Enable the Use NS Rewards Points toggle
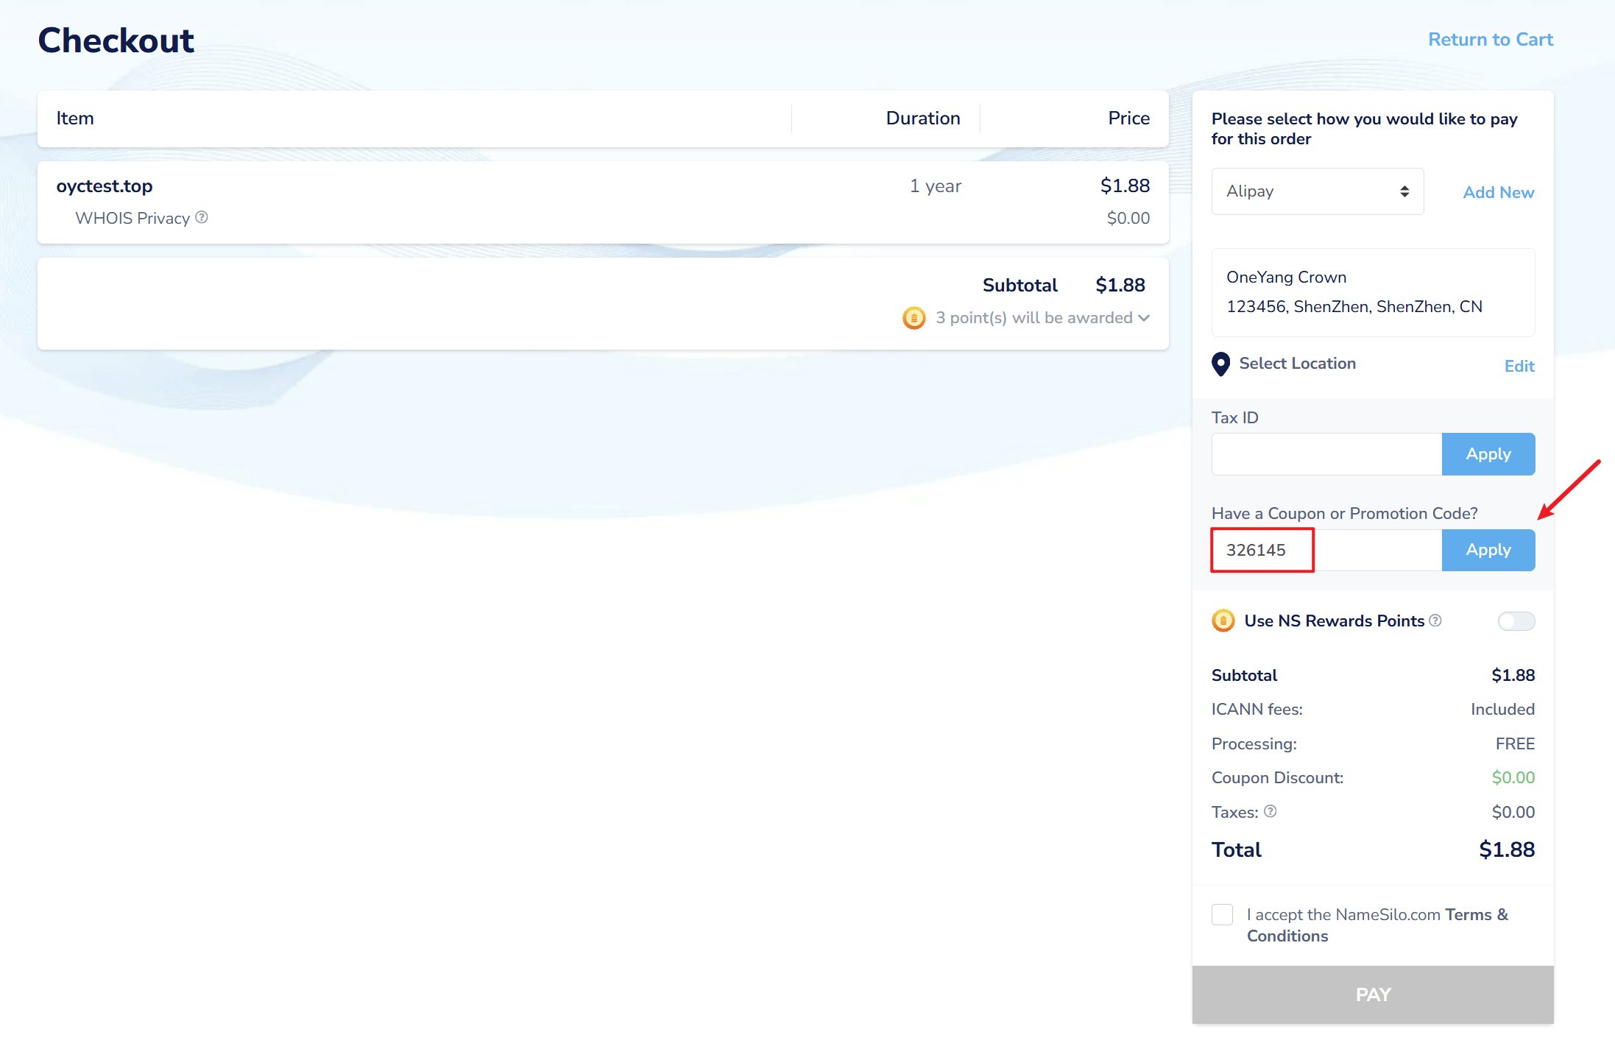This screenshot has width=1615, height=1046. pos(1516,621)
